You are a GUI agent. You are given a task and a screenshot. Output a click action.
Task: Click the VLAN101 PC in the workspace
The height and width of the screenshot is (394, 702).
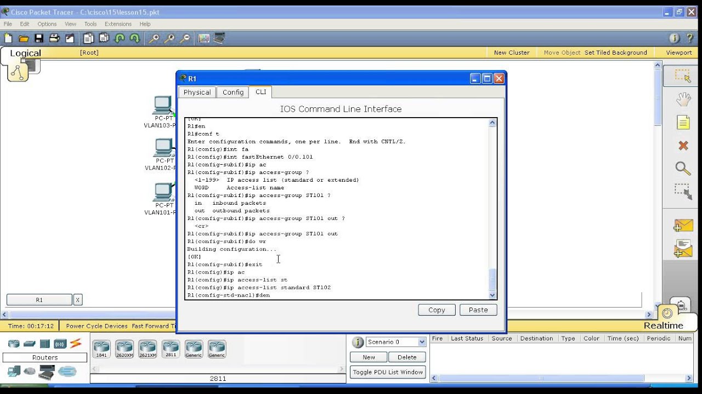pos(163,192)
